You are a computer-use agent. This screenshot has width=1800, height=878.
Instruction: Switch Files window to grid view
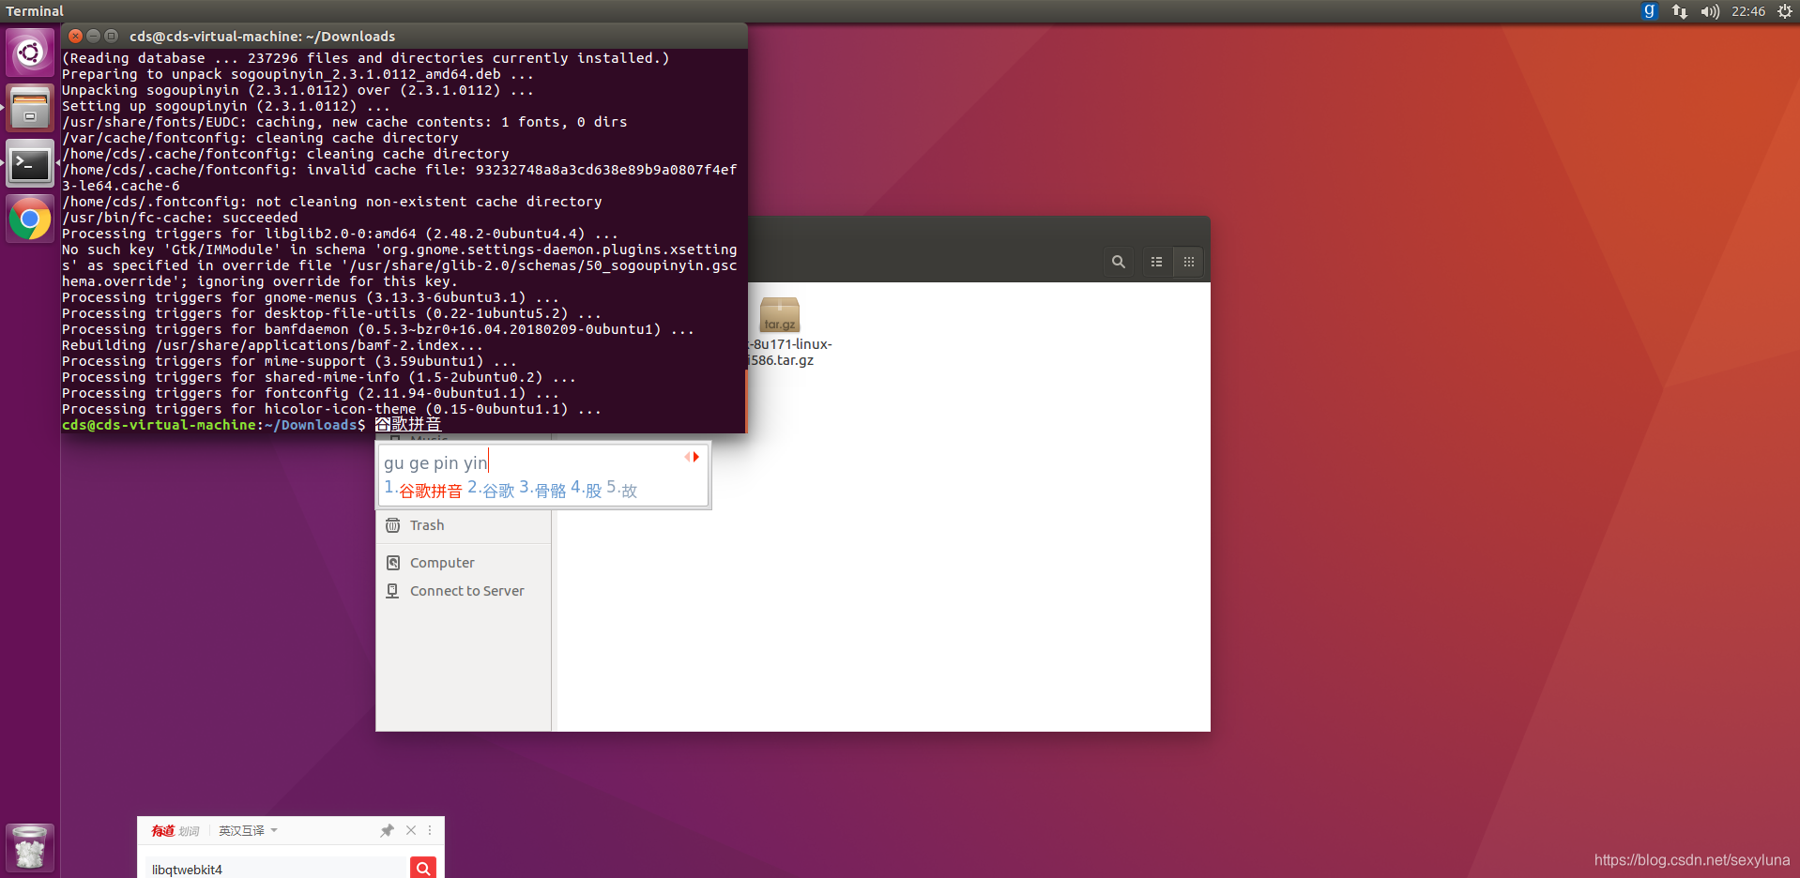click(x=1189, y=262)
